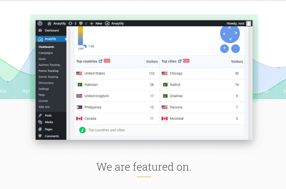Open the License page
286x189 pixels.
click(x=43, y=101)
